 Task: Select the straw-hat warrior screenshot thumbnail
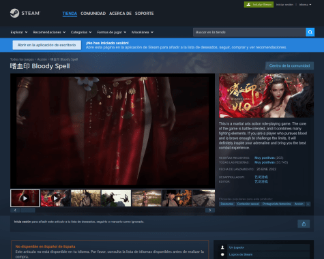(86, 198)
